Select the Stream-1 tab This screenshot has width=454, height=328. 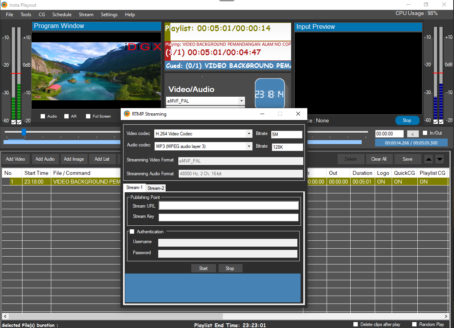point(135,187)
